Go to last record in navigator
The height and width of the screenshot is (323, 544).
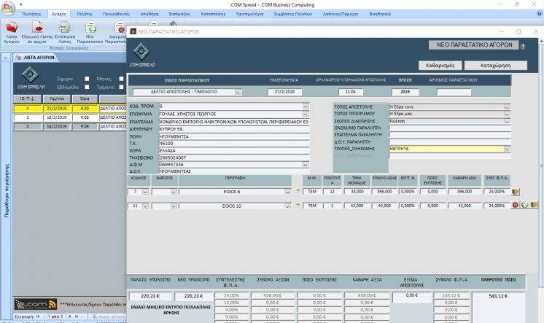pyautogui.click(x=77, y=316)
